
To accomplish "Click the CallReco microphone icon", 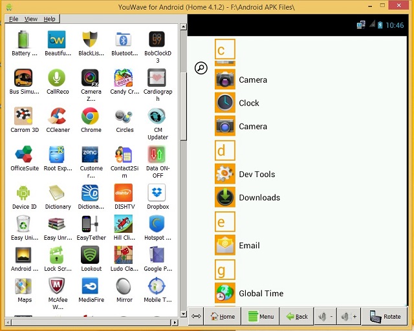I will [56, 78].
